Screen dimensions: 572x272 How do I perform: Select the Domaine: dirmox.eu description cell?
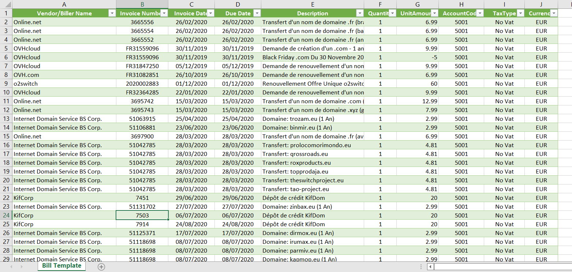tap(313, 233)
